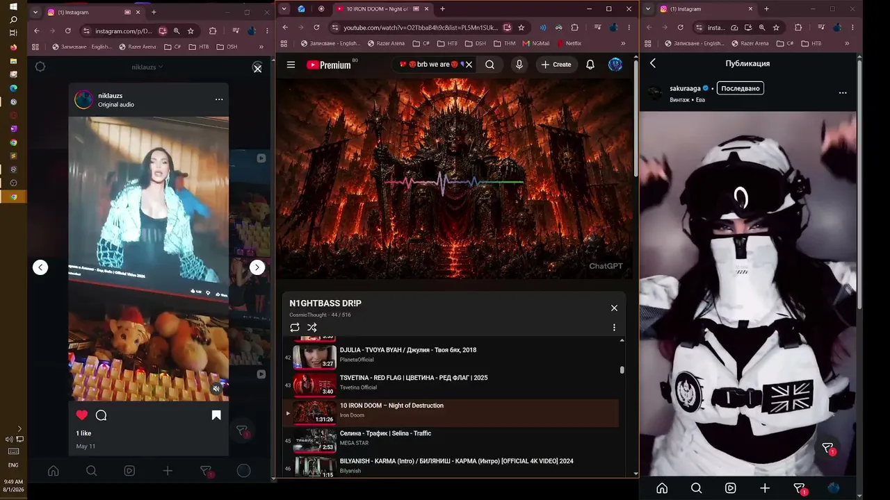Save the niklauzs post with the bookmark icon
The width and height of the screenshot is (890, 500).
[x=216, y=415]
